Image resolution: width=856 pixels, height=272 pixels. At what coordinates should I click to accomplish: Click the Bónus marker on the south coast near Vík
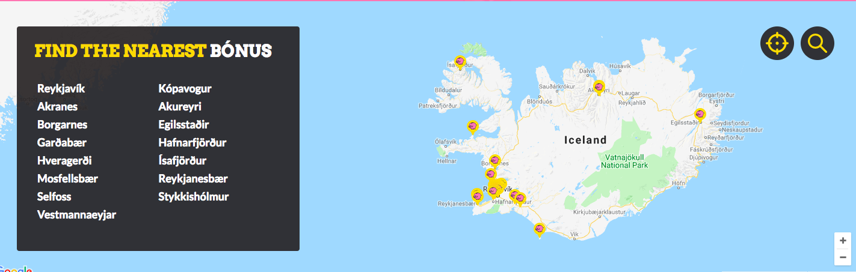click(540, 230)
